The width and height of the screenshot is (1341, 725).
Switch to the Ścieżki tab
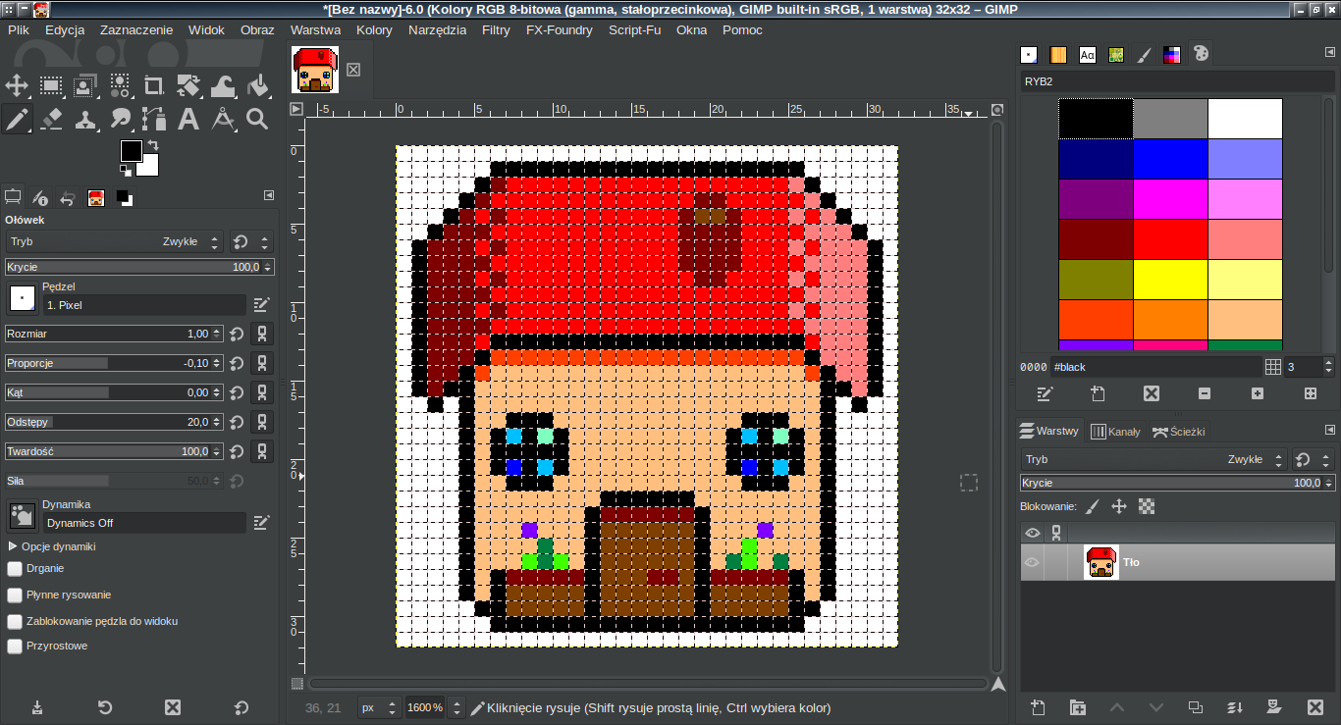[1178, 431]
